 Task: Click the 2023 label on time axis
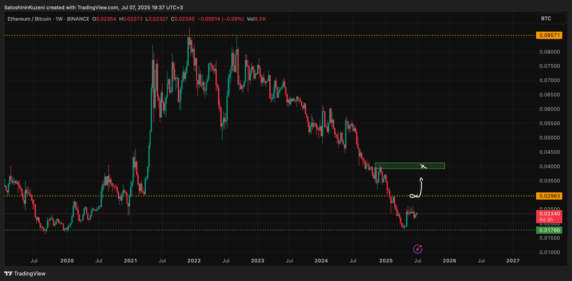point(257,261)
